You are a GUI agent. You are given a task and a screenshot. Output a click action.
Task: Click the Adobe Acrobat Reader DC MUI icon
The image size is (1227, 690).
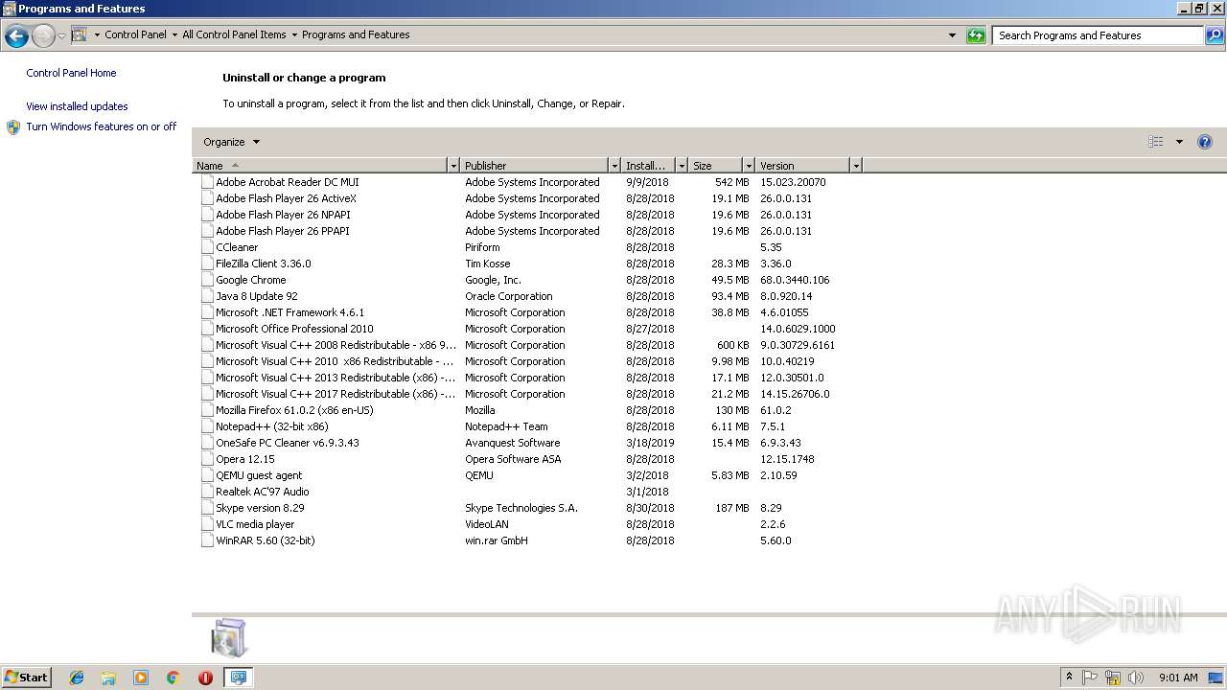[207, 182]
